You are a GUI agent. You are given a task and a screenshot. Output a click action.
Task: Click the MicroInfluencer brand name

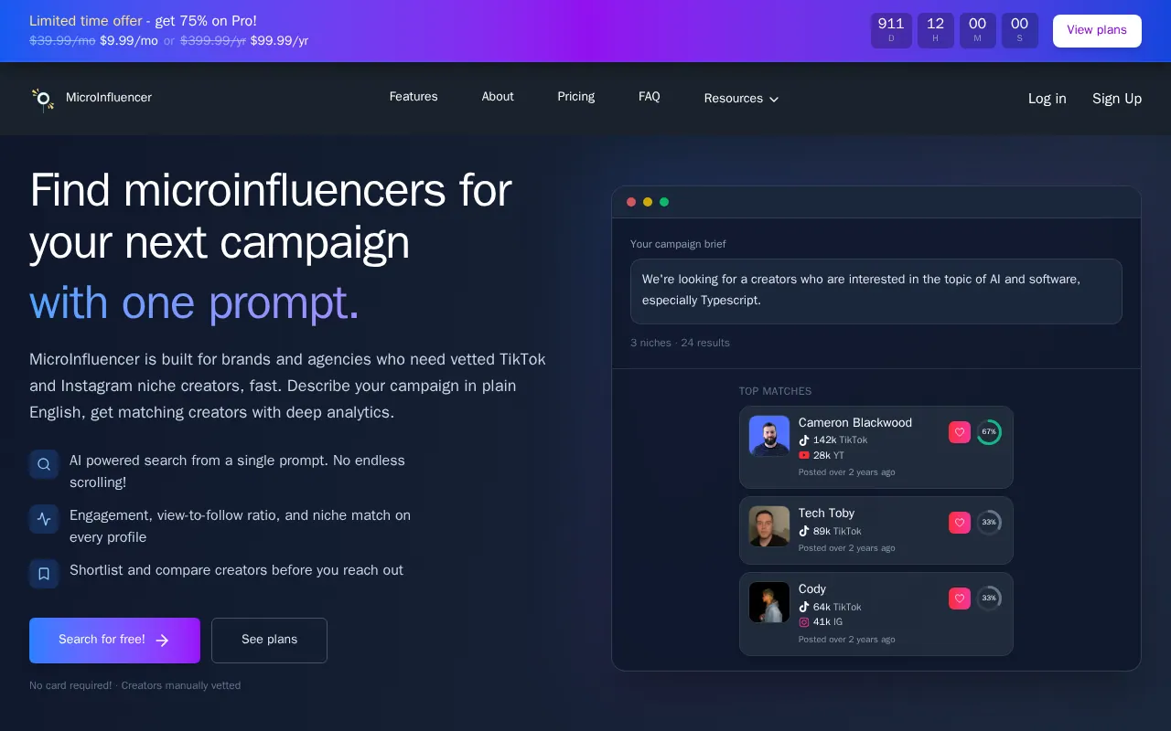pos(109,98)
